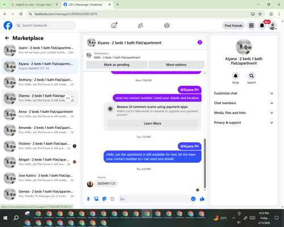Viewport: 284px width, 227px height.
Task: Open the Windows notification center icon
Action: pyautogui.click(x=277, y=218)
